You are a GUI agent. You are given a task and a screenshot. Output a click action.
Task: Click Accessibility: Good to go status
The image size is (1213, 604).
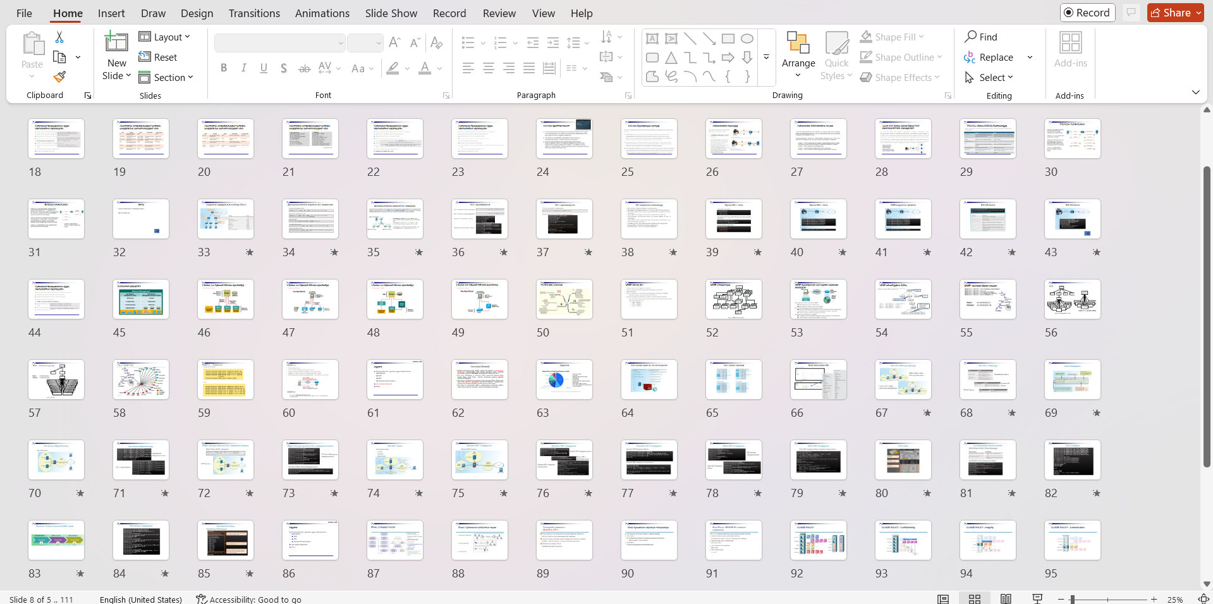point(248,599)
